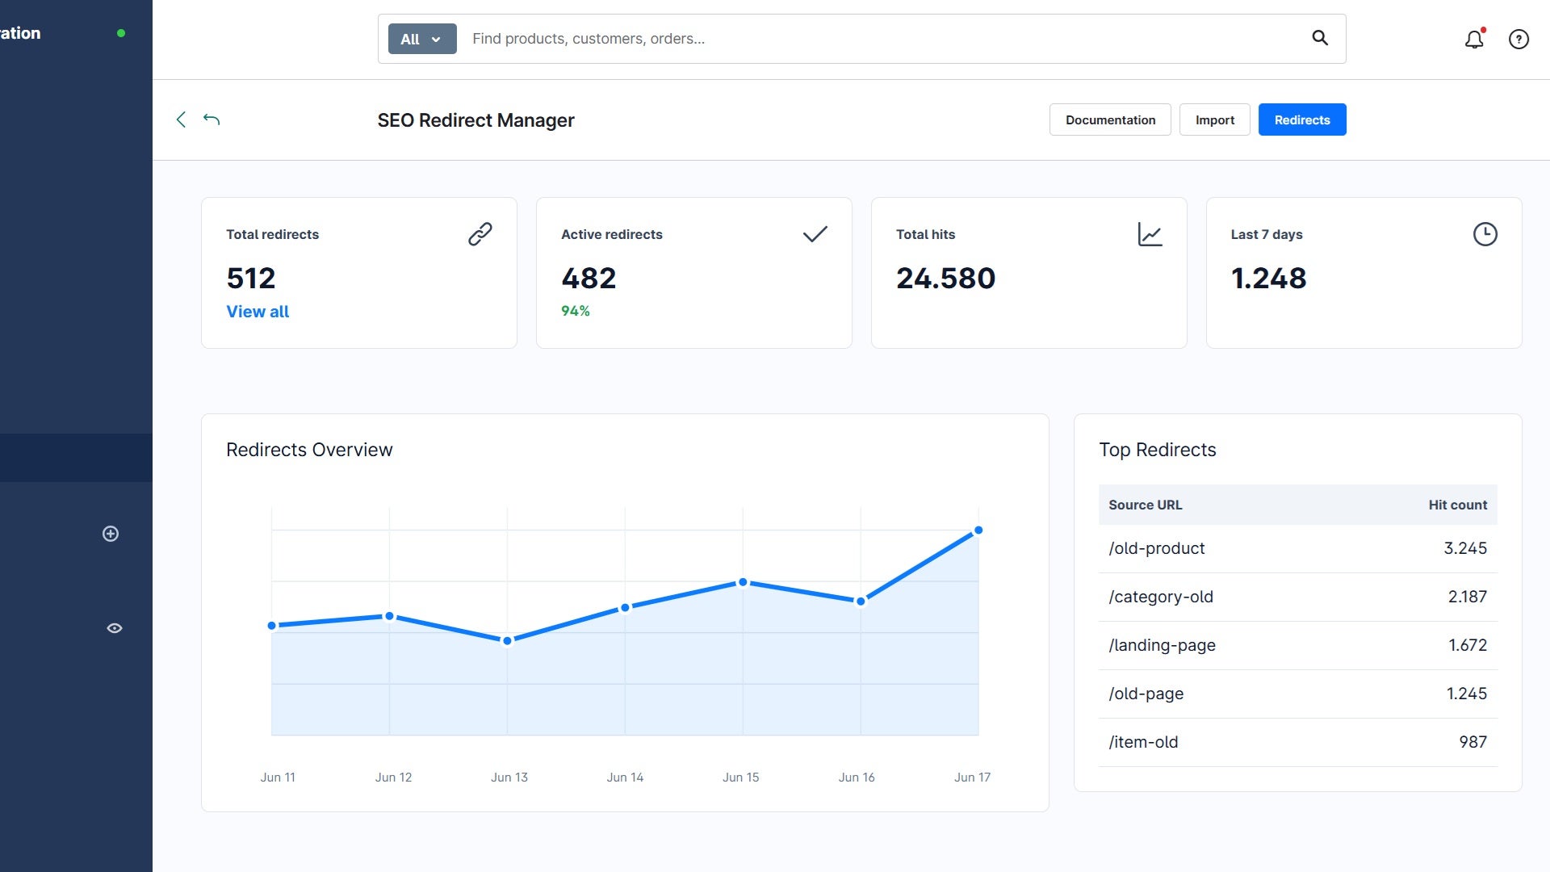Open the notifications bell

click(x=1474, y=39)
